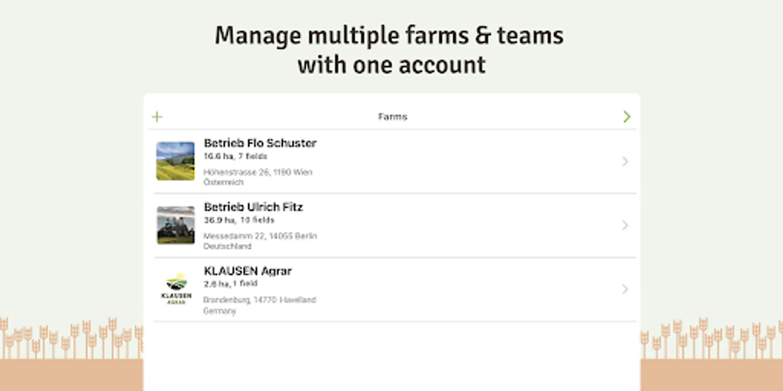Click the green forward arrow in Farms header
The height and width of the screenshot is (391, 783).
point(626,117)
